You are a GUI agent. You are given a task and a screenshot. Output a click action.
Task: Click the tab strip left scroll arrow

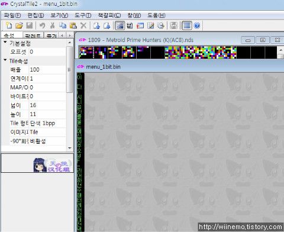coord(63,36)
